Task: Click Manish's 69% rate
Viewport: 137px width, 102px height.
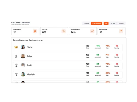Action: click(x=108, y=73)
